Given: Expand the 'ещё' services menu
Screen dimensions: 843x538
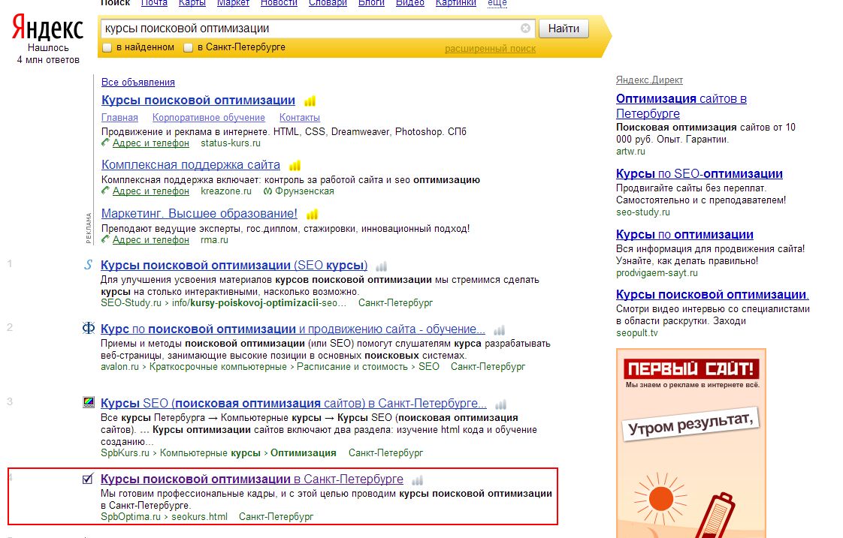Looking at the screenshot, I should click(497, 3).
